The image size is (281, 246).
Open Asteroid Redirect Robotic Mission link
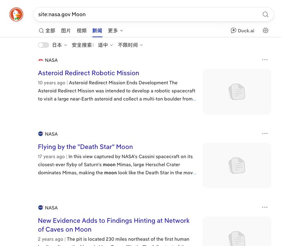89,73
